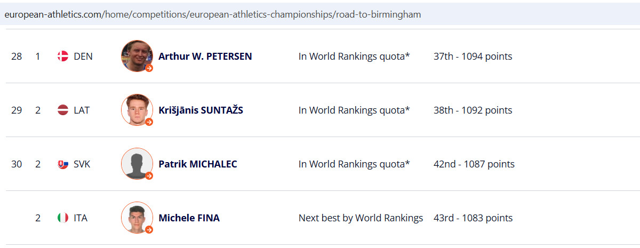Click the Italy flag icon
Screen dimensions: 640x248
pyautogui.click(x=63, y=218)
